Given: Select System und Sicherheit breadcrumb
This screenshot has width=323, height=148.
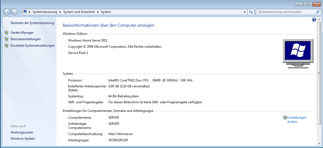Looking at the screenshot, I should pos(79,12).
